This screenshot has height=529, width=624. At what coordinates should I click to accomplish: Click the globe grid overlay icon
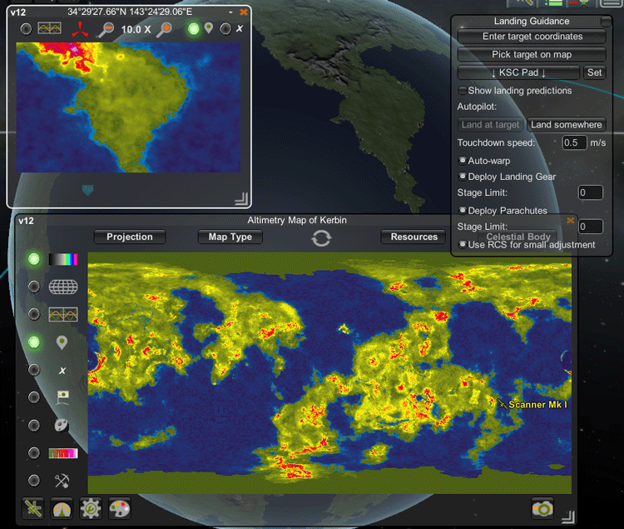[x=63, y=287]
